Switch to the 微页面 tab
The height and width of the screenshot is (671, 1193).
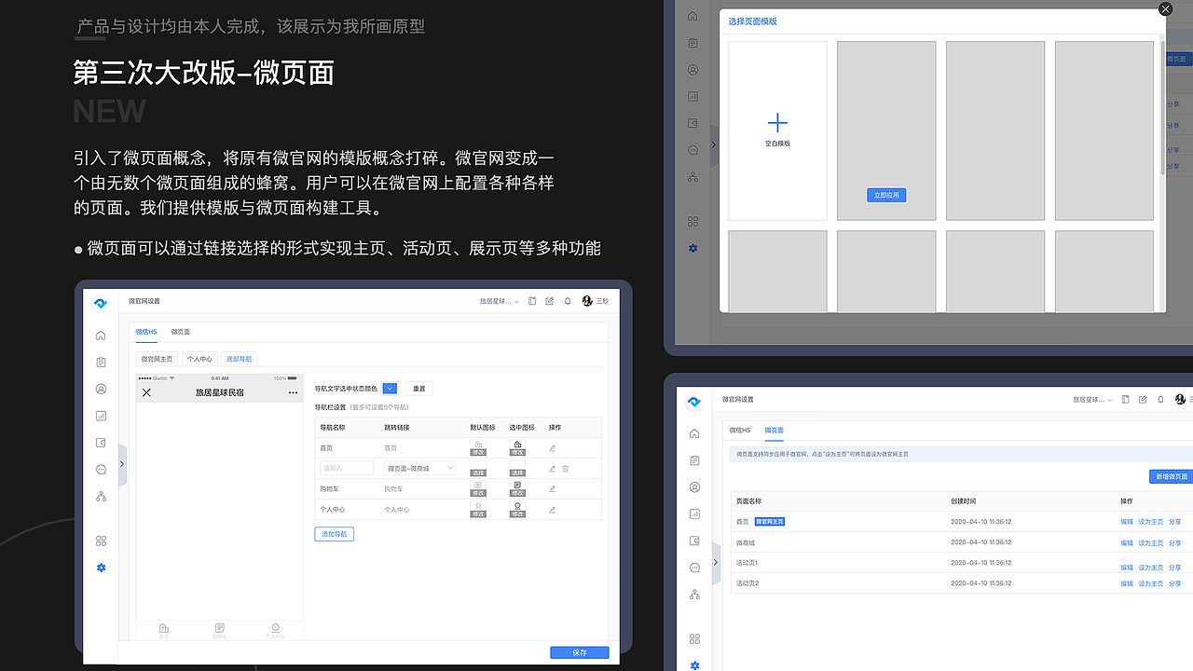pos(180,332)
